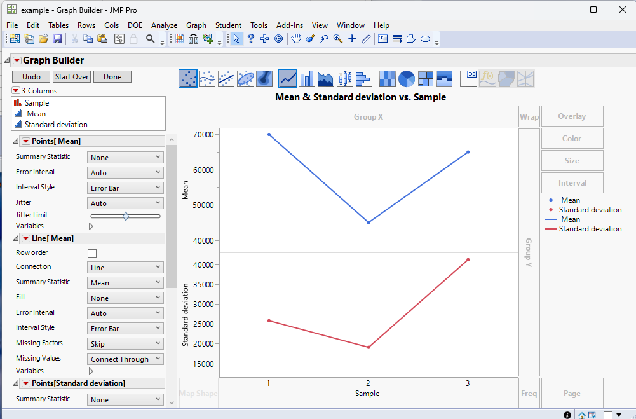Open the Missing Values Connect Through dropdown
This screenshot has width=636, height=419.
pyautogui.click(x=125, y=359)
